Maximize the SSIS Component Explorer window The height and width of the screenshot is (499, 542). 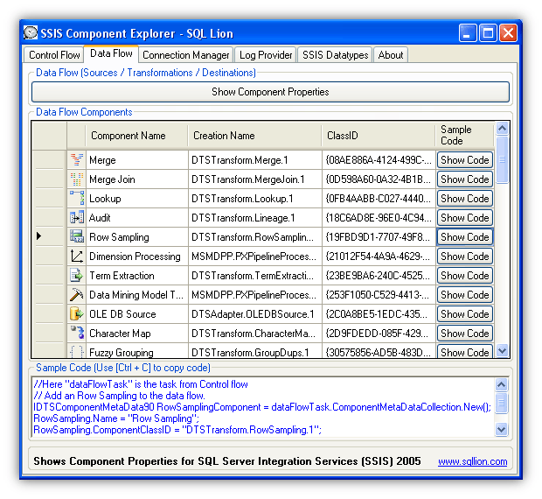(488, 33)
